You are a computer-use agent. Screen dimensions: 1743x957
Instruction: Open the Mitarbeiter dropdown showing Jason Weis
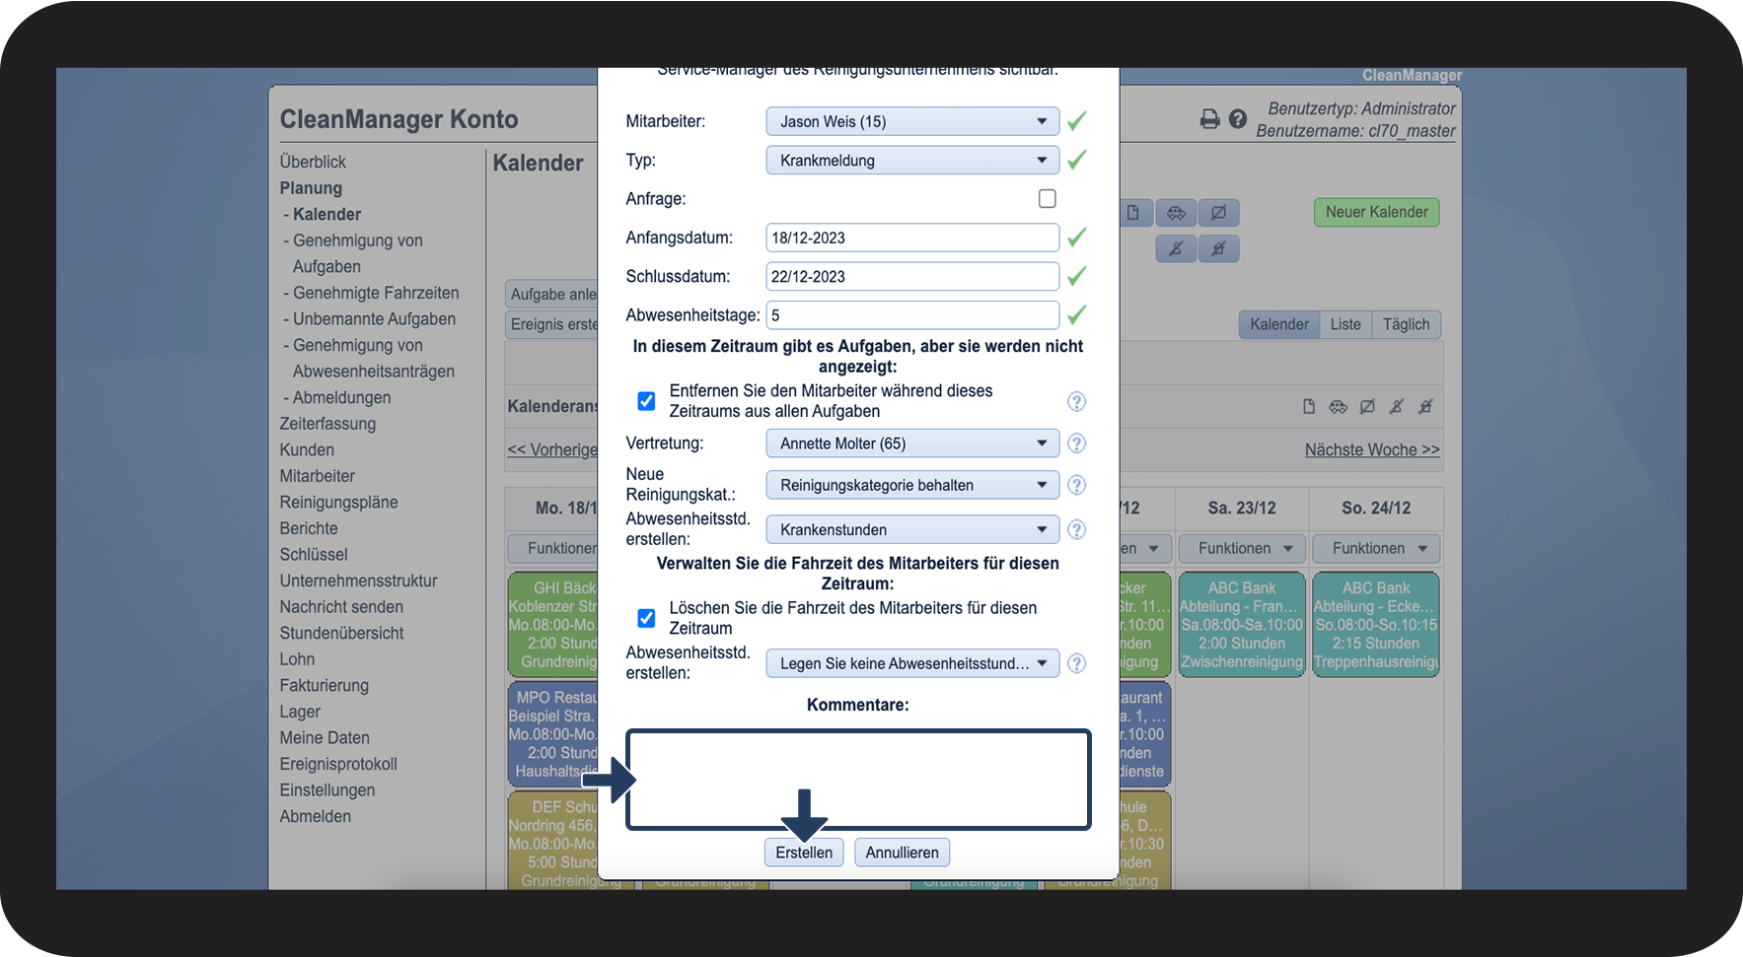912,121
